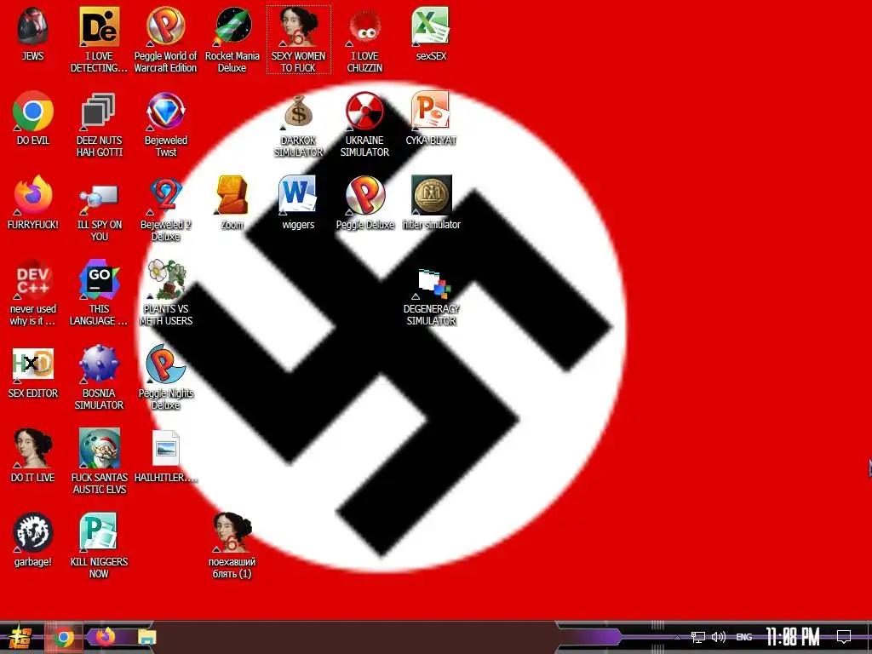Select the yellow De application icon
The image size is (872, 654).
click(x=99, y=26)
